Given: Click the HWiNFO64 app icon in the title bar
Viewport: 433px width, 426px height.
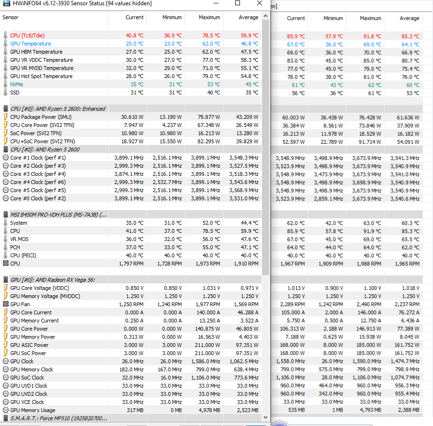Looking at the screenshot, I should (6, 3).
